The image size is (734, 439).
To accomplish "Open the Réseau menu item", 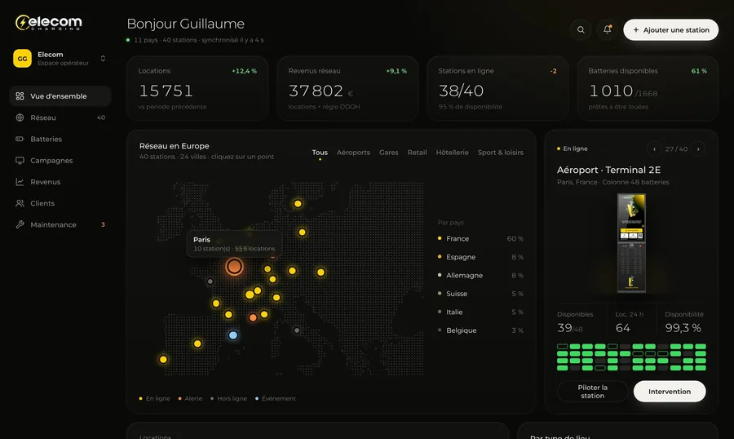I will click(60, 118).
